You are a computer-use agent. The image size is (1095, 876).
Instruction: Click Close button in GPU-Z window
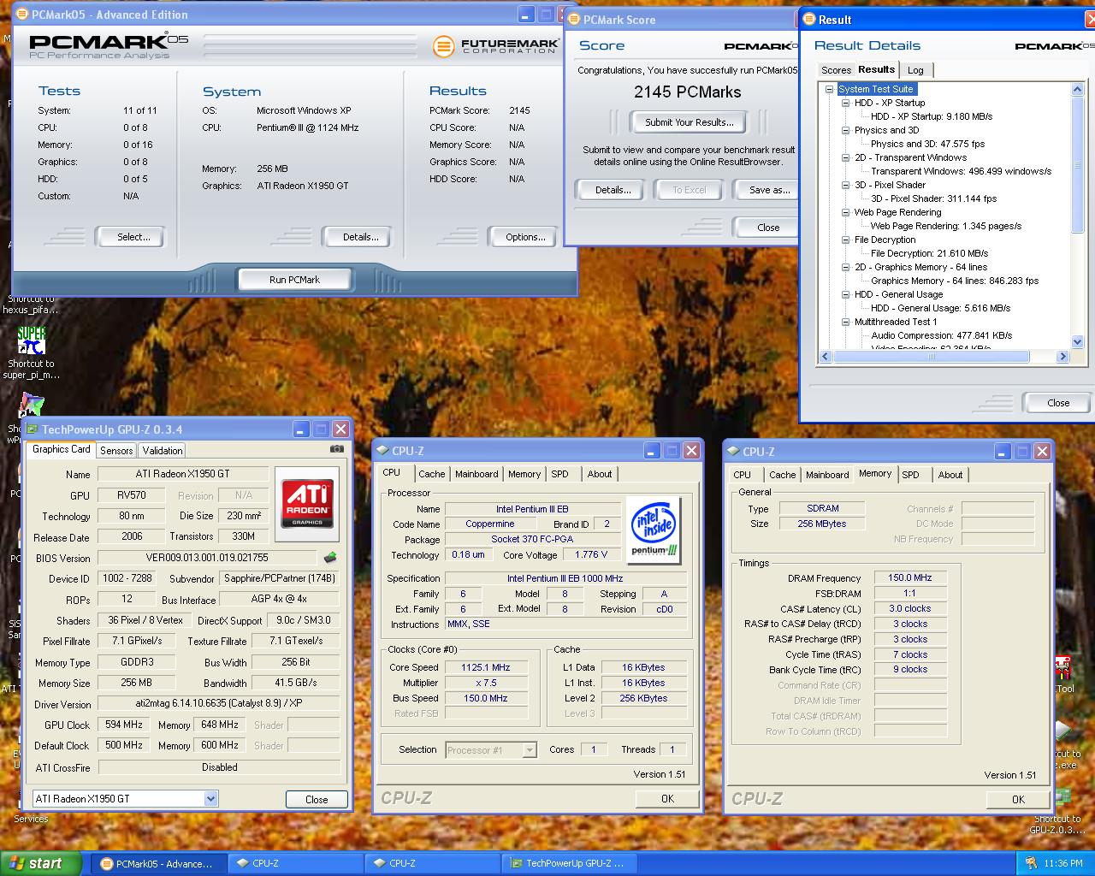pyautogui.click(x=317, y=799)
